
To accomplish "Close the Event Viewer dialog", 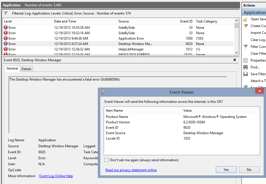I will click(x=259, y=91).
